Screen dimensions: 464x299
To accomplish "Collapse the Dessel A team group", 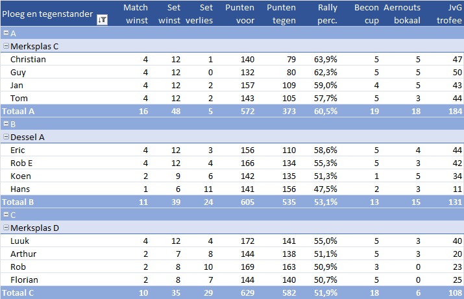I will pos(6,137).
